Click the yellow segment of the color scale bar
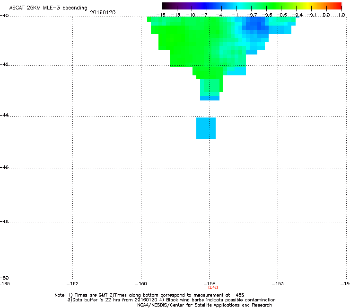Screen dimensions: 350x308 click(308, 6)
